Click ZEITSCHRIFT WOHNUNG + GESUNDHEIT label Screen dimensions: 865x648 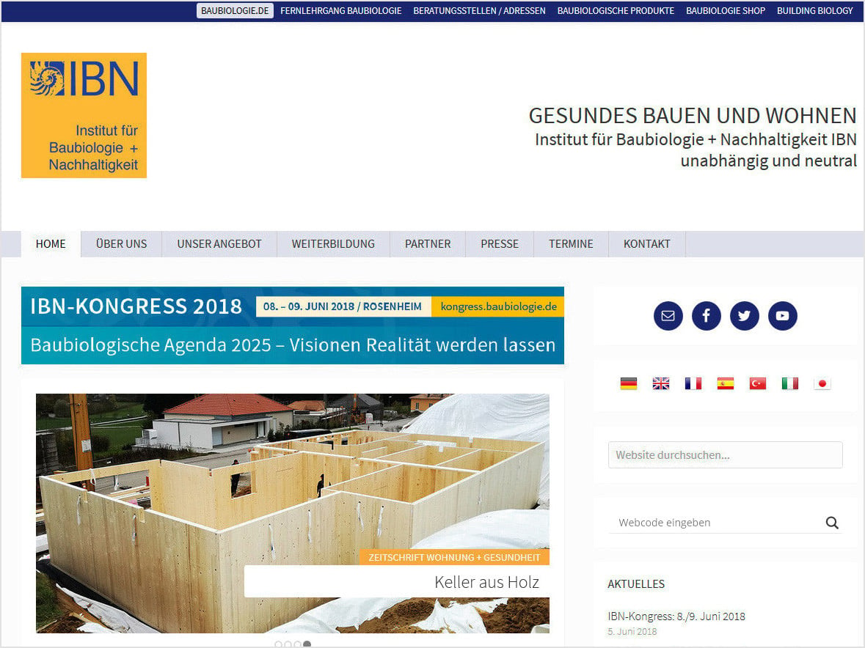(454, 557)
